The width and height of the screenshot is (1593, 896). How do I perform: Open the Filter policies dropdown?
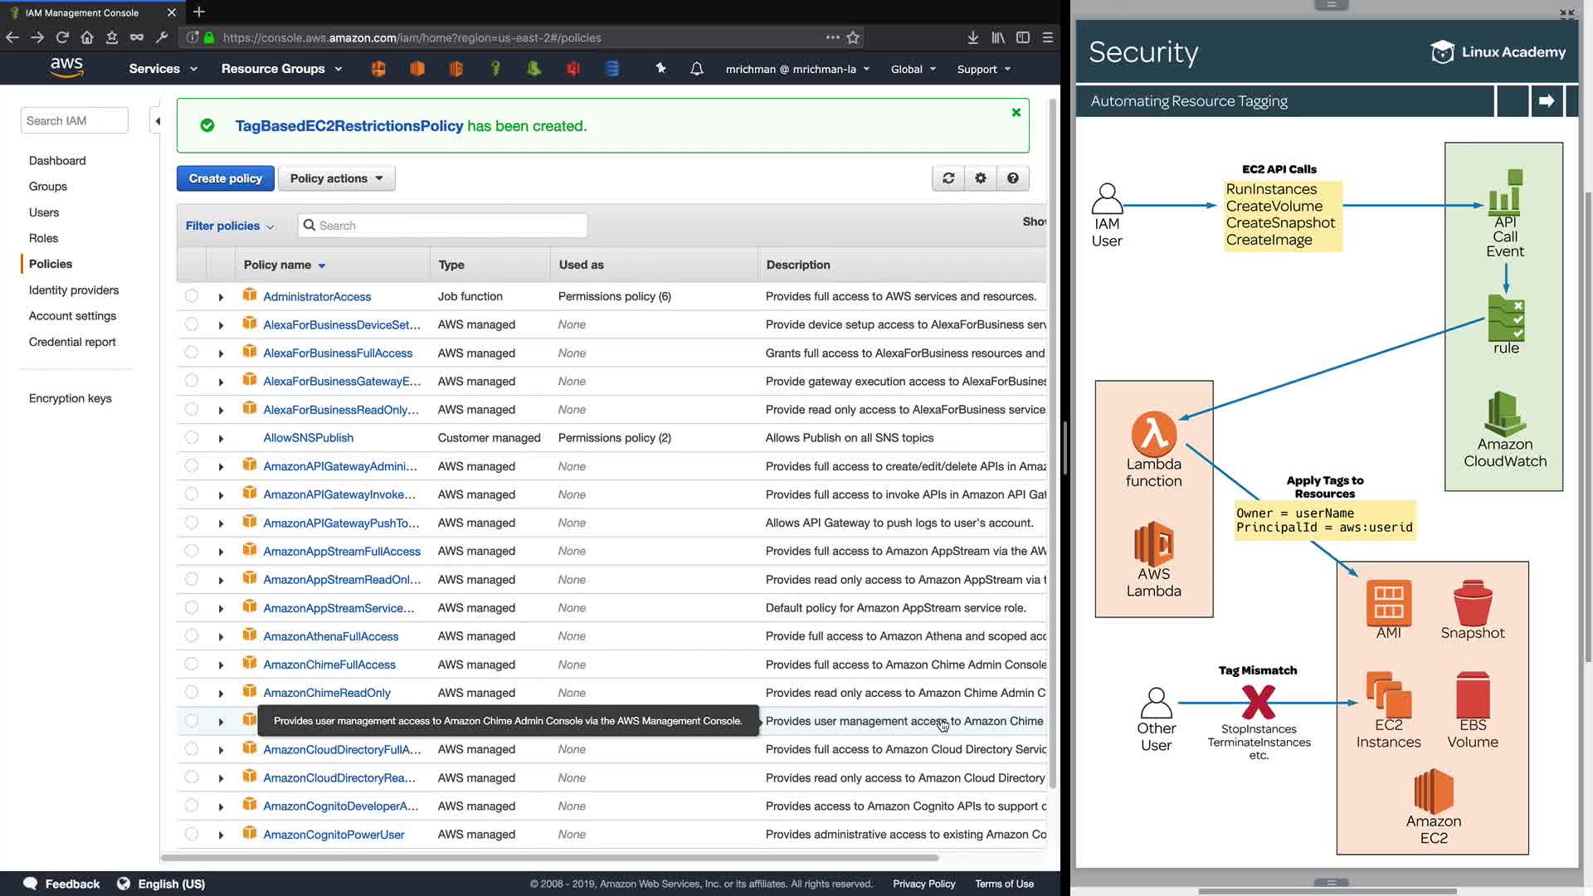[x=229, y=226]
